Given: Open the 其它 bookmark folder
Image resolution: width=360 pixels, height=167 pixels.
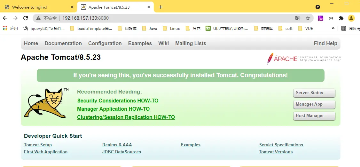Looking at the screenshot, I should pyautogui.click(x=193, y=29).
